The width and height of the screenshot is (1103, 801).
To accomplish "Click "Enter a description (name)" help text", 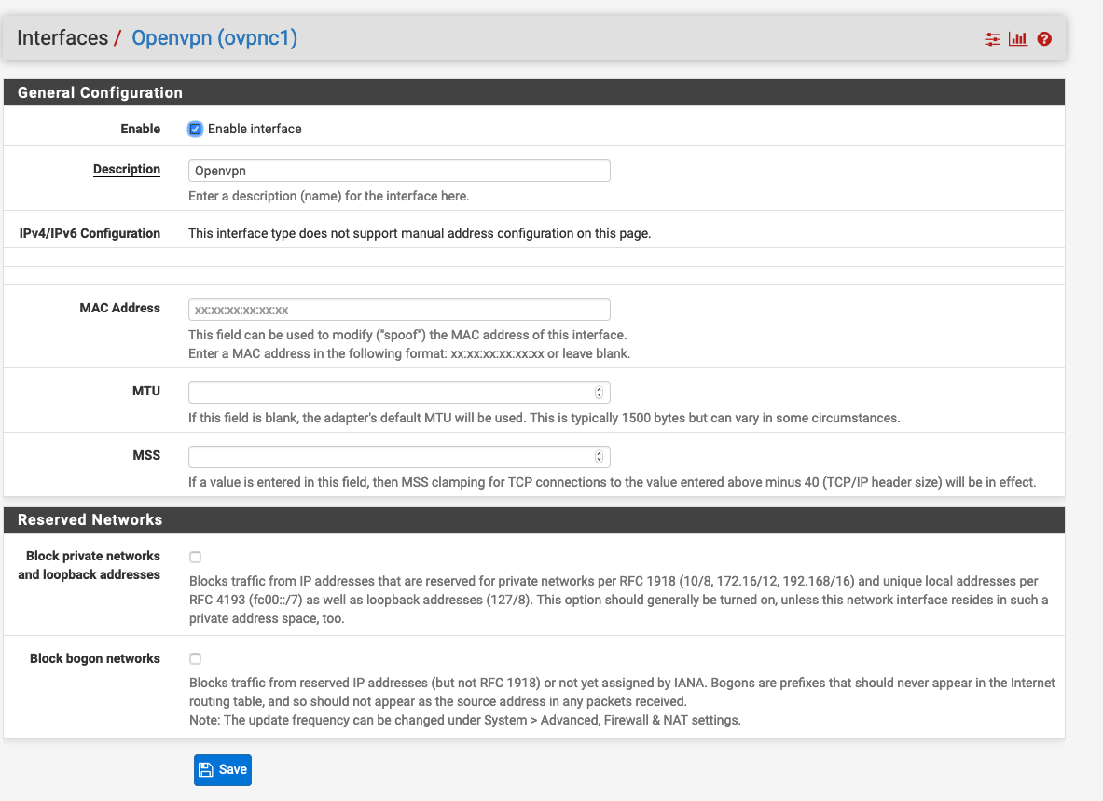I will [x=328, y=196].
